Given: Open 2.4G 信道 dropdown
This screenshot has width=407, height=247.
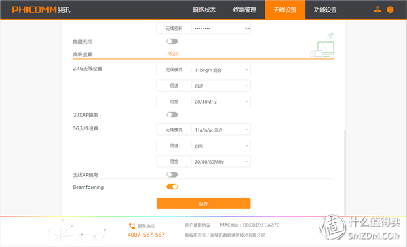Looking at the screenshot, I should (203, 85).
